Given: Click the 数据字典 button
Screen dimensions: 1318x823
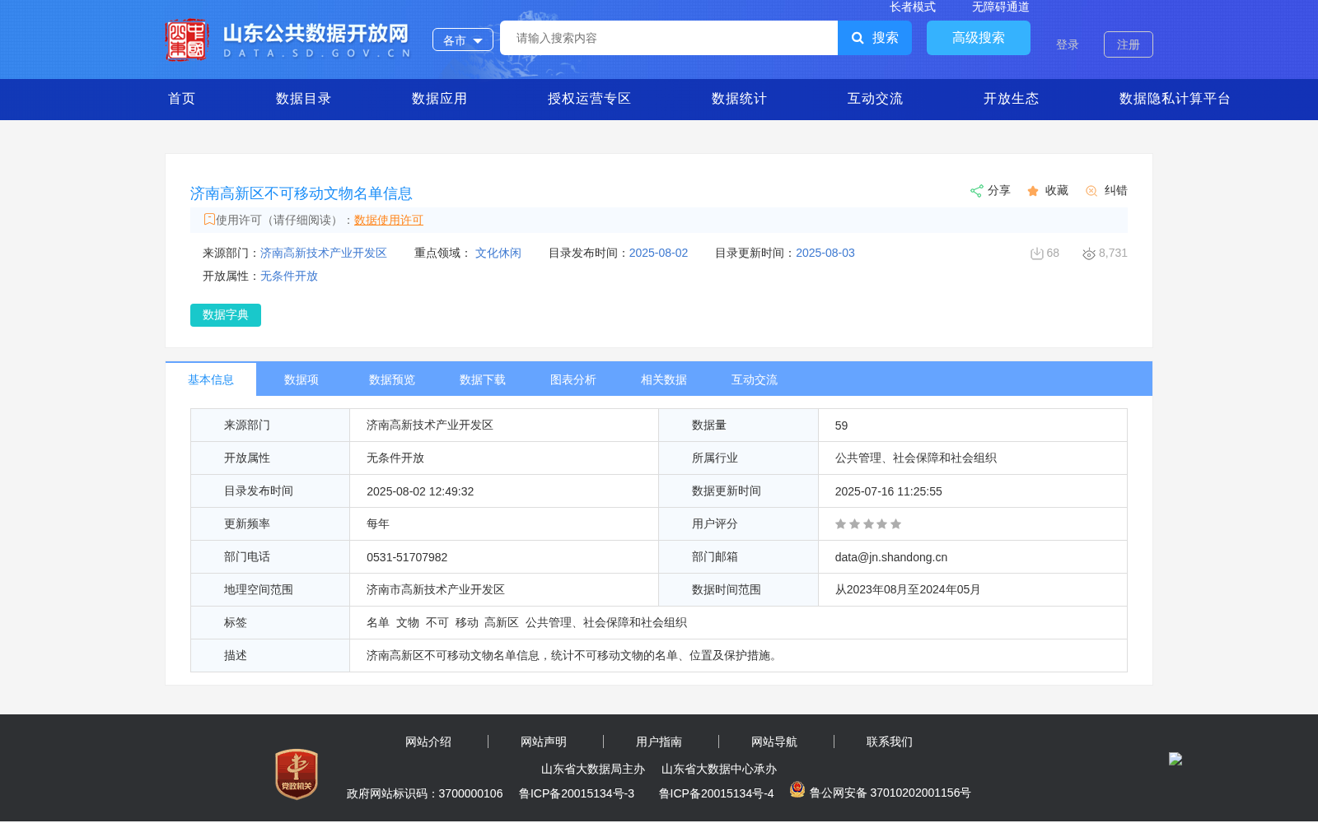Looking at the screenshot, I should coord(226,315).
